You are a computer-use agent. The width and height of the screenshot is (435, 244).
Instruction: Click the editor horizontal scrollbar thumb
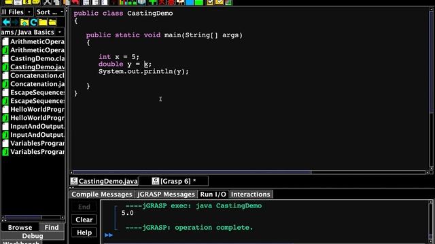coord(192,172)
